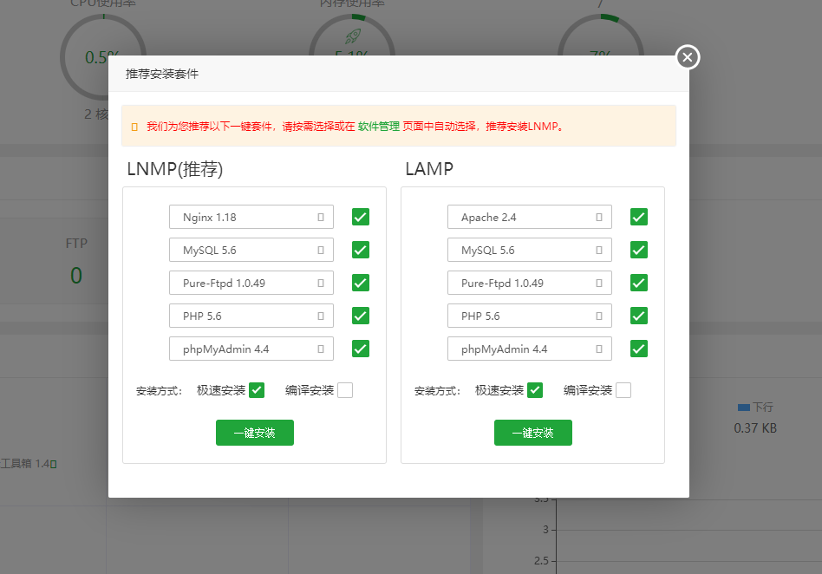Click LNMP 一键安装 button
This screenshot has height=574, width=822.
(255, 433)
